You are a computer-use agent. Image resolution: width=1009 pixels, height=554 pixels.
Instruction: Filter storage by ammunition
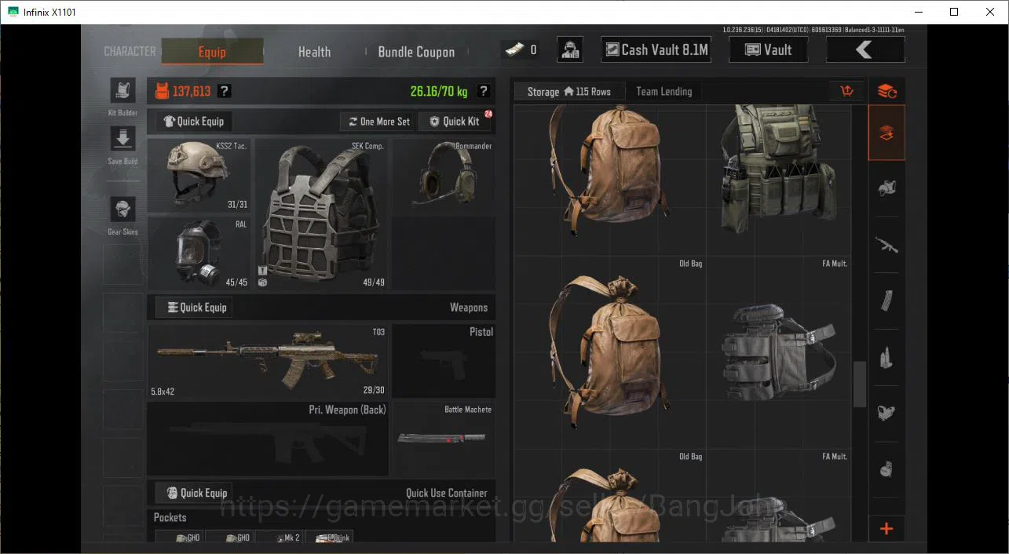[887, 357]
